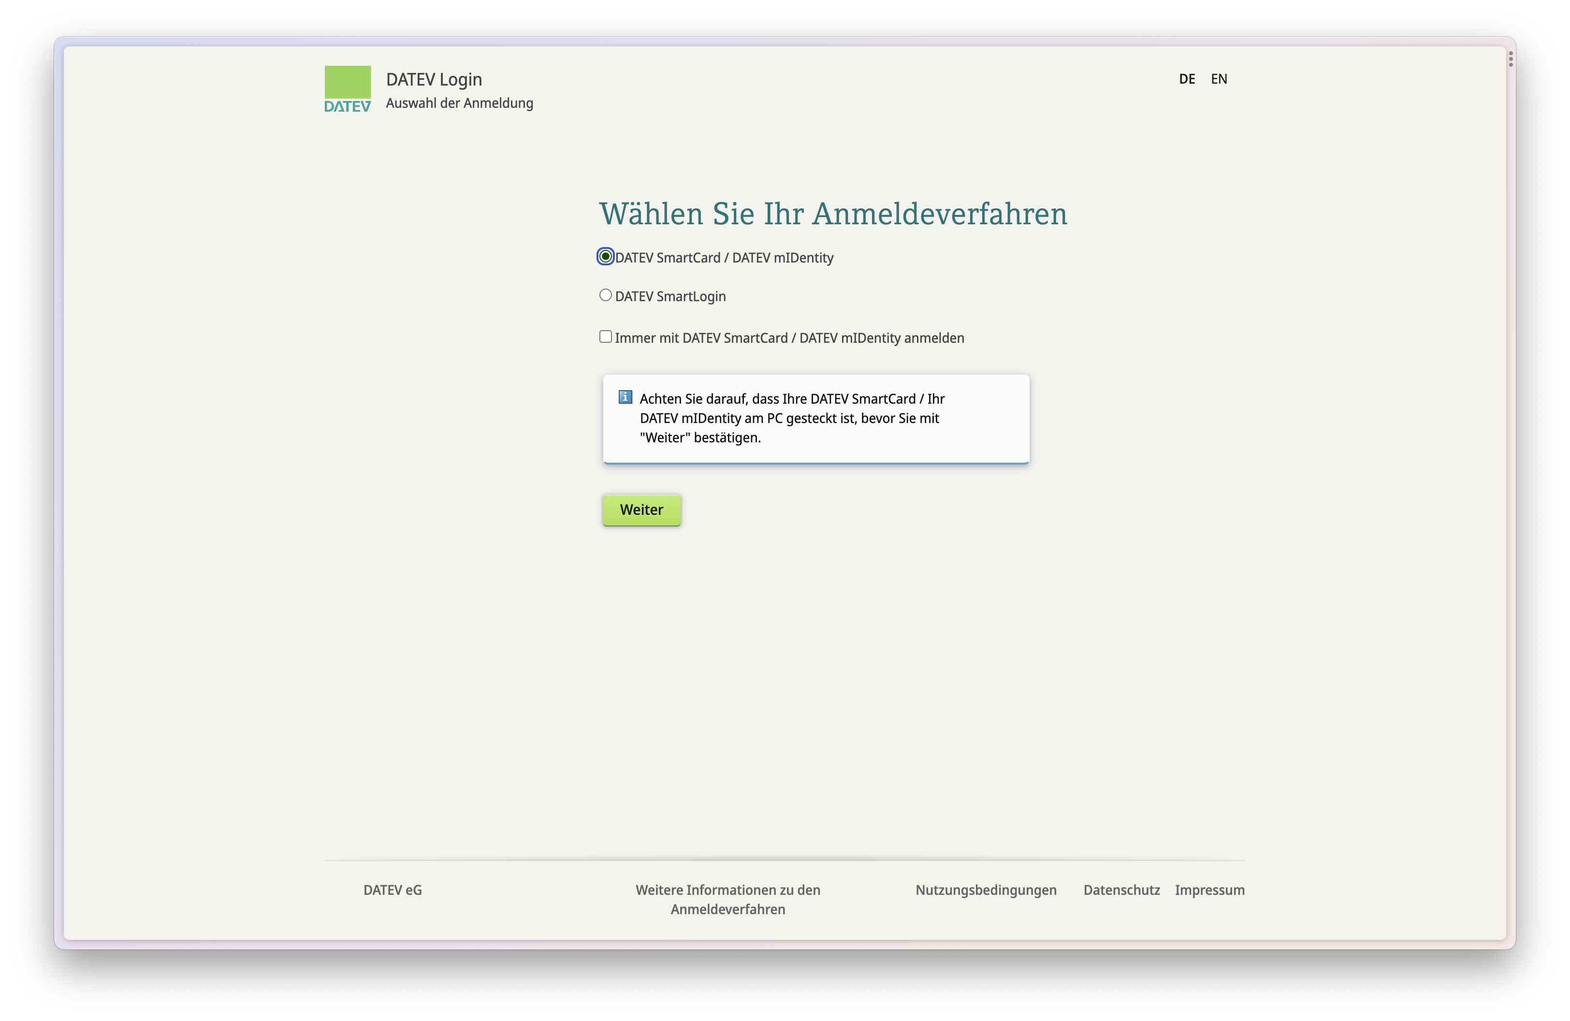1570x1021 pixels.
Task: Switch language to EN
Action: 1219,79
